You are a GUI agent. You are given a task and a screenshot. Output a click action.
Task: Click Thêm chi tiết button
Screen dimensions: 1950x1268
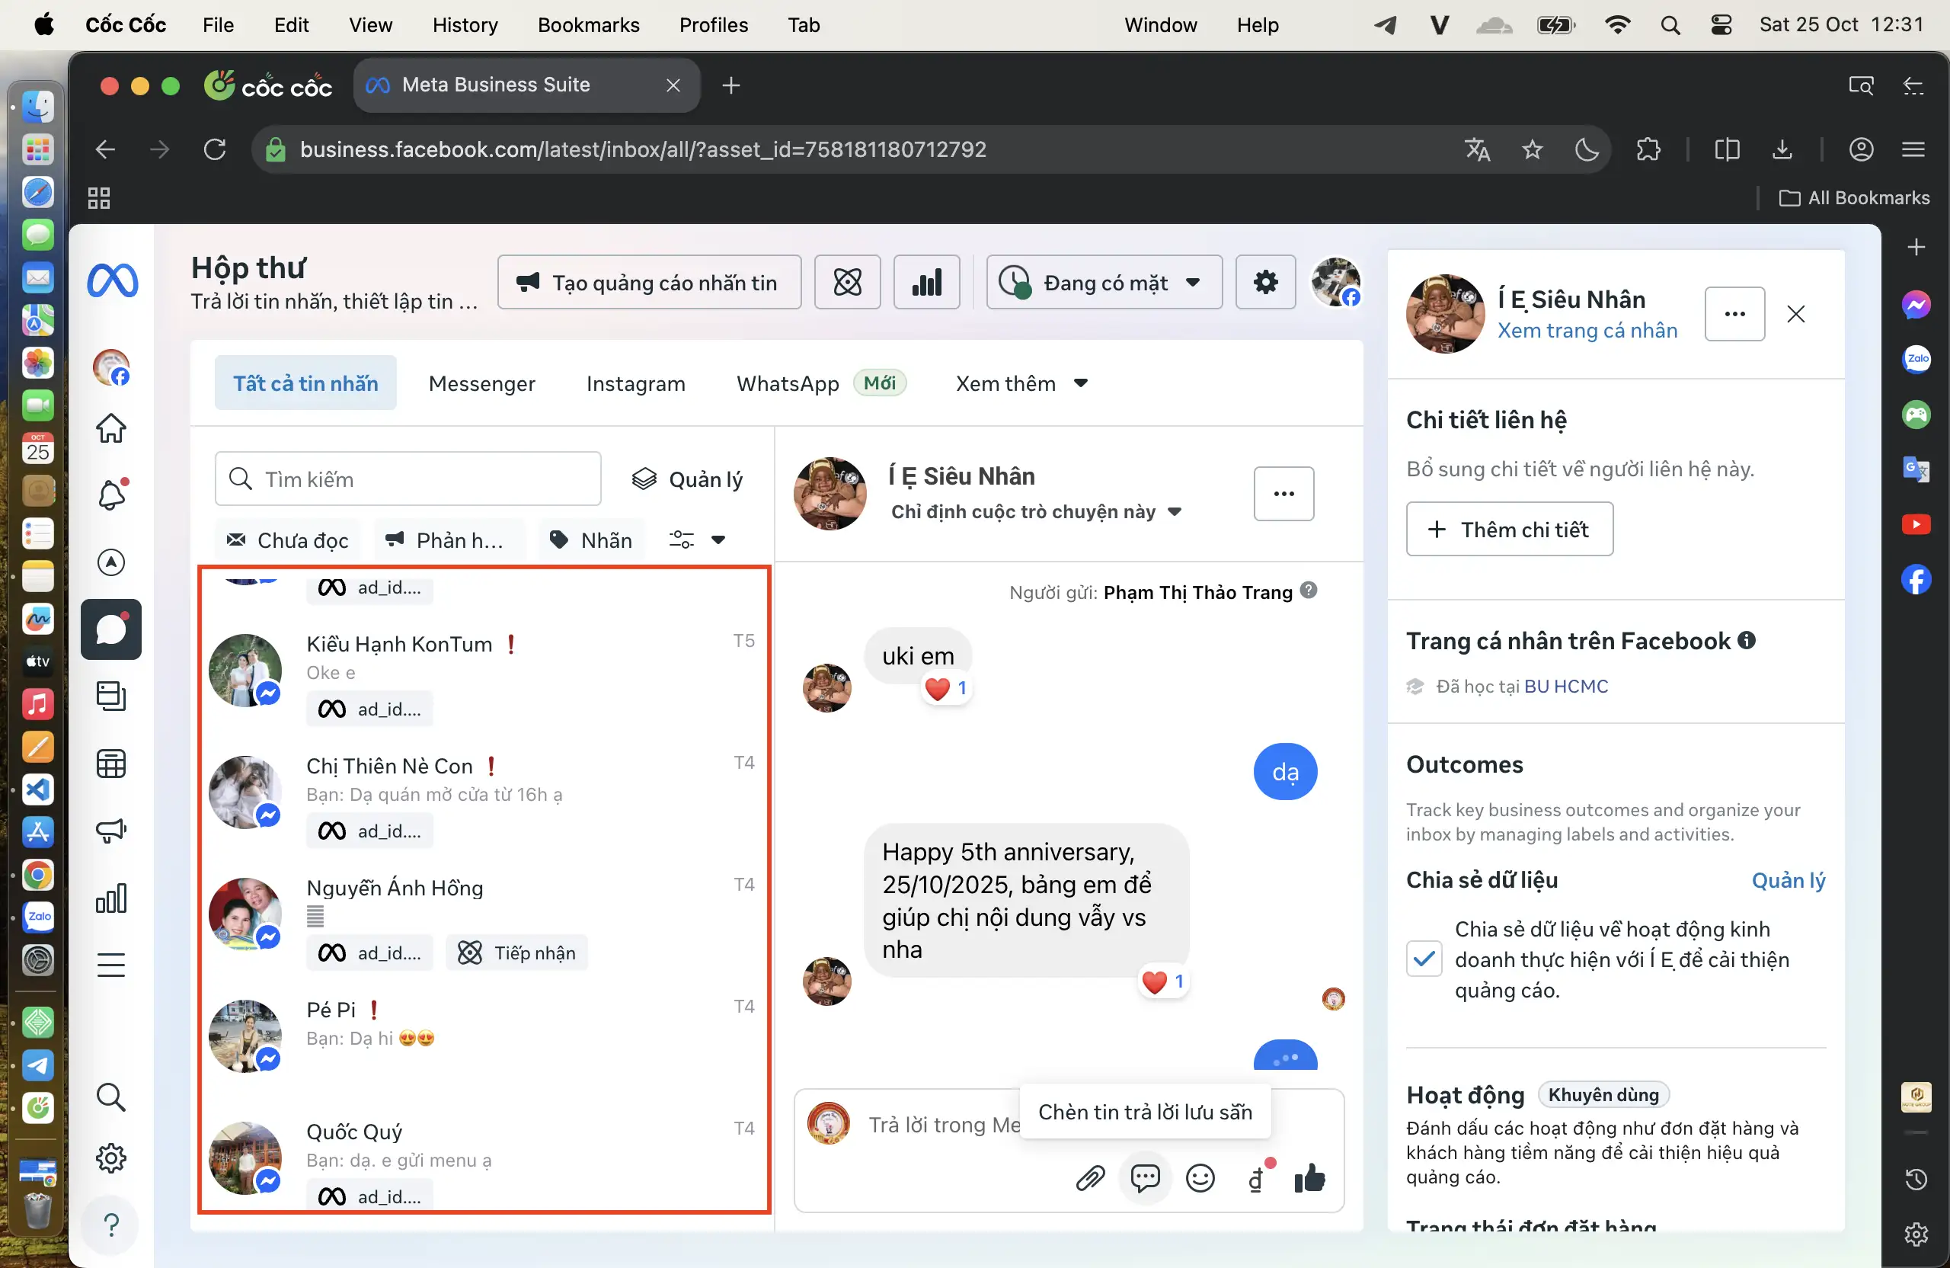(1509, 530)
